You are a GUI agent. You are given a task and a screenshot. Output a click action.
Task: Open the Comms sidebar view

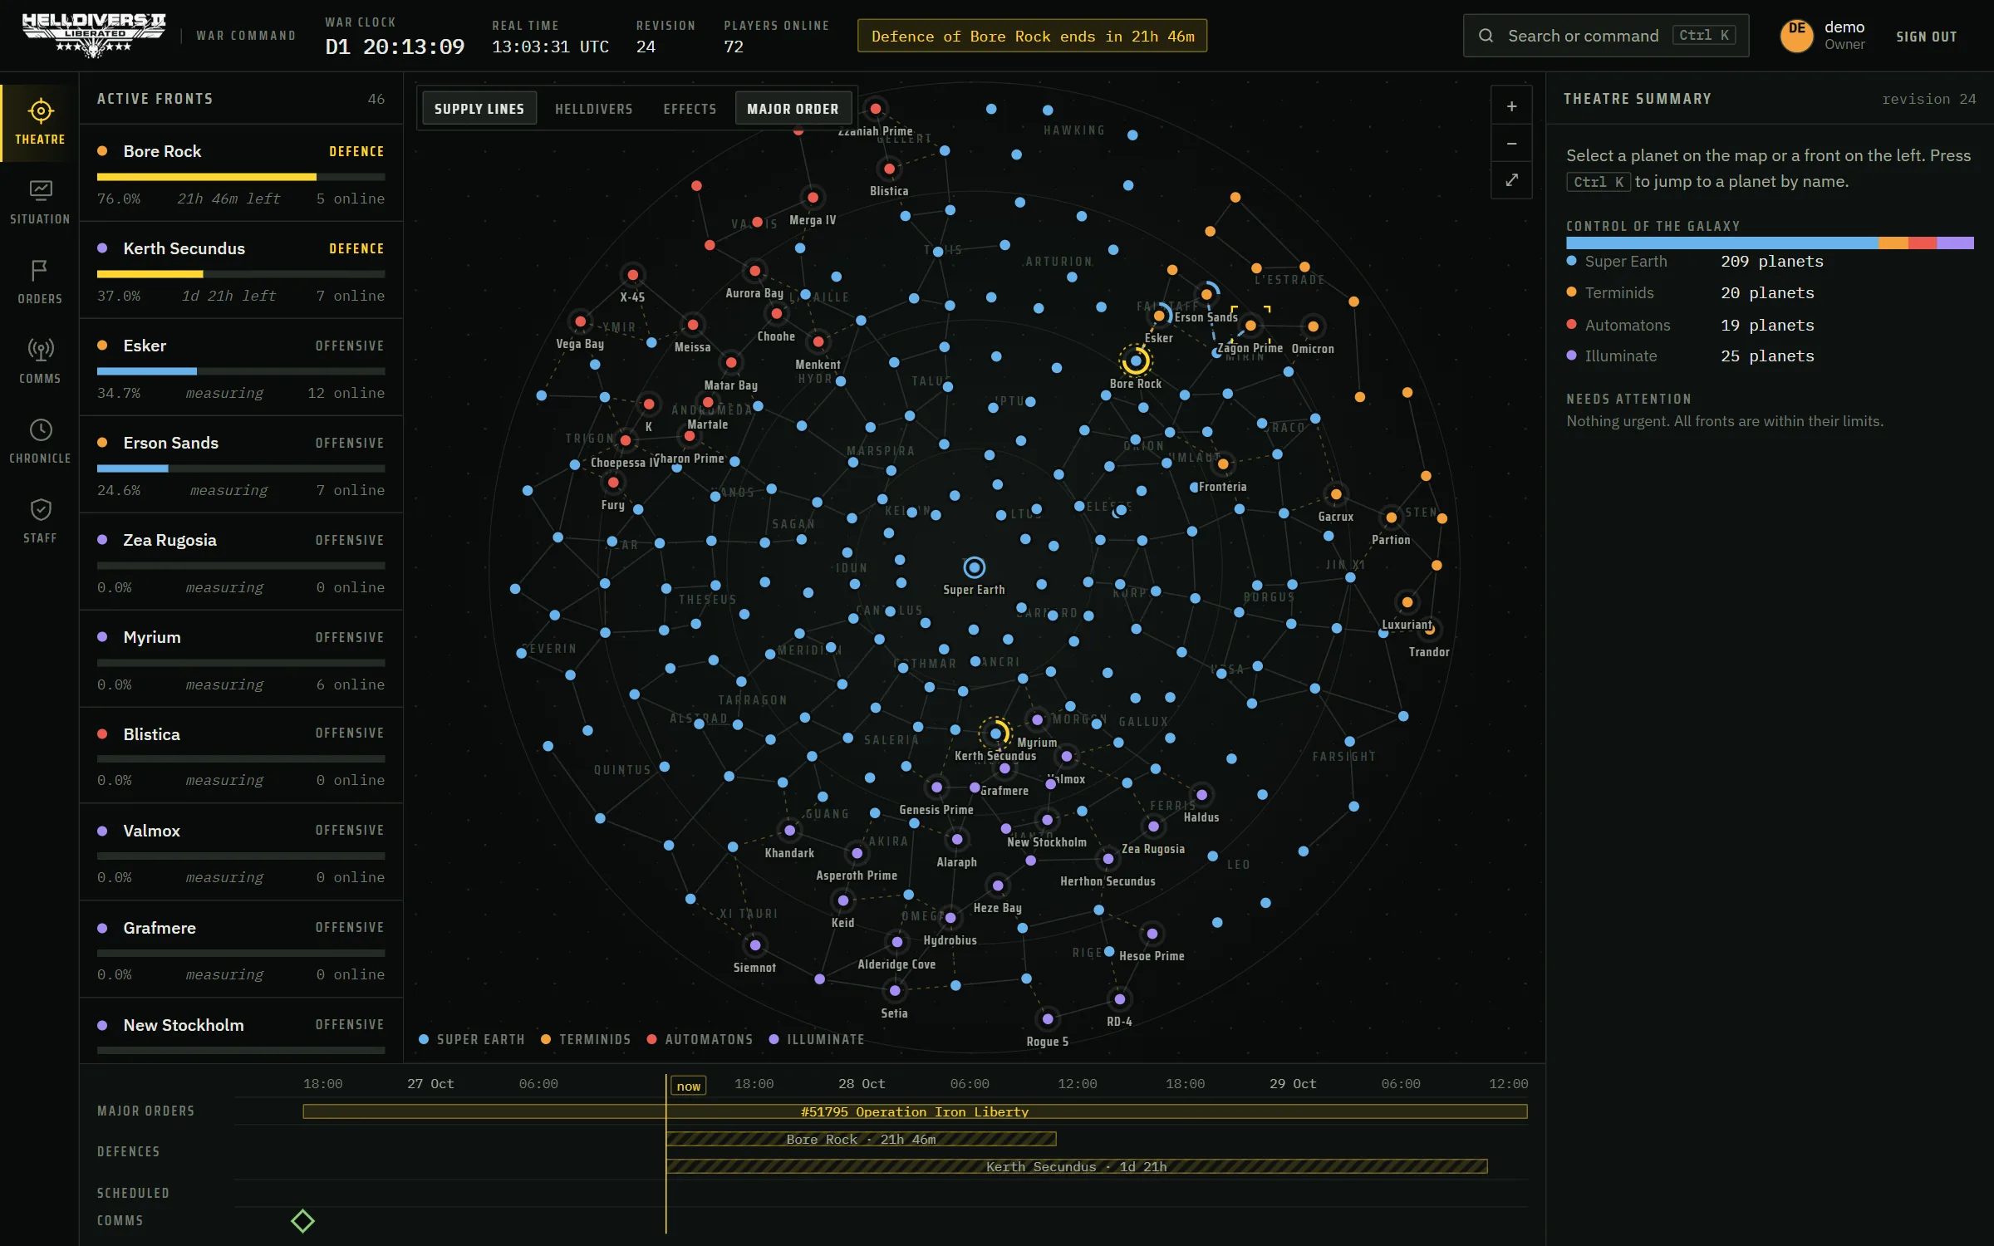click(40, 362)
